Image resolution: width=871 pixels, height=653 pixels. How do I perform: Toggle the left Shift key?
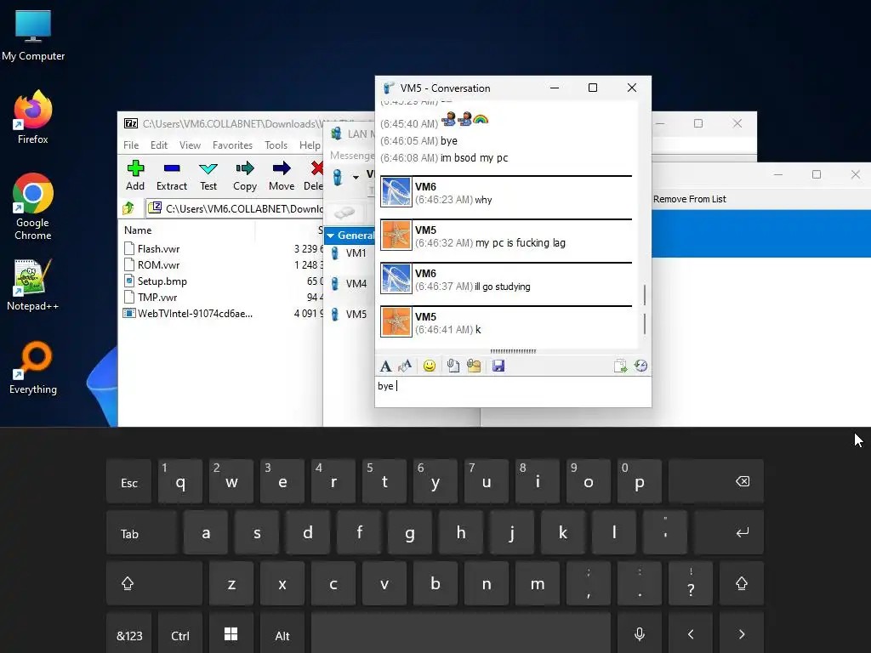coord(155,583)
